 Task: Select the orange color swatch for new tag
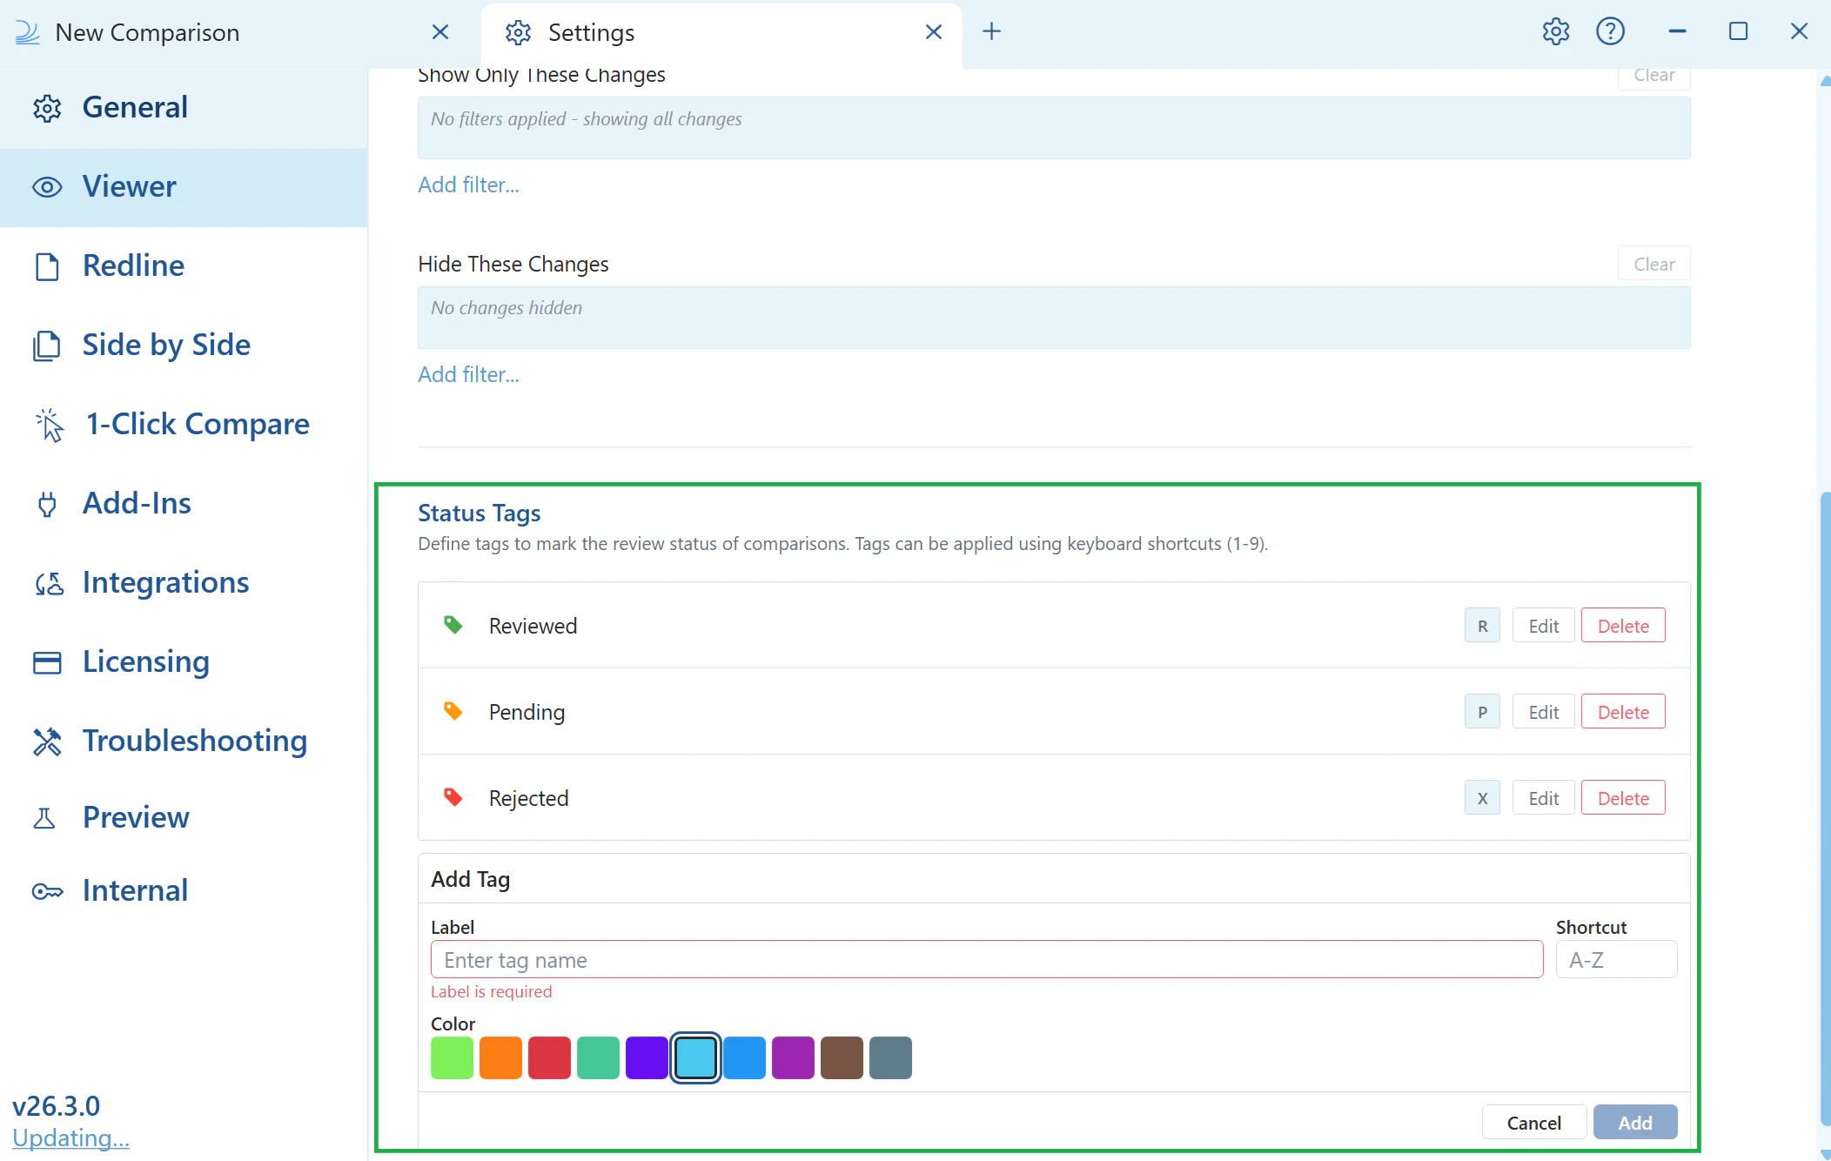point(500,1057)
